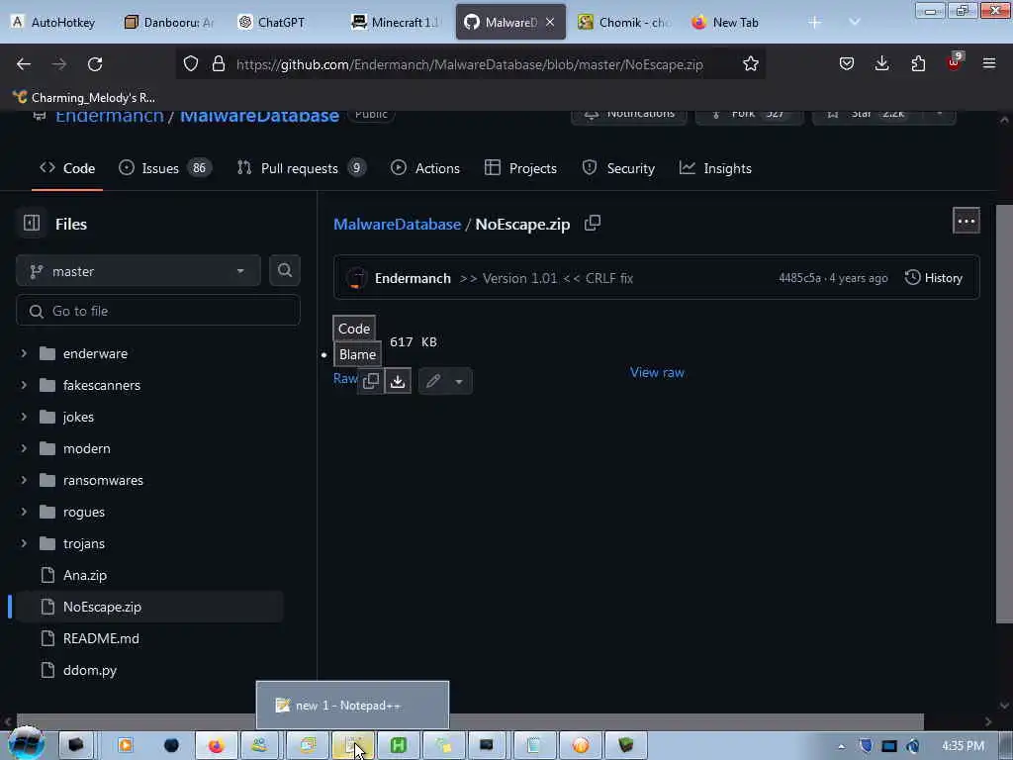The width and height of the screenshot is (1013, 760).
Task: Open Endermanch avatar in commit bar
Action: coord(356,278)
